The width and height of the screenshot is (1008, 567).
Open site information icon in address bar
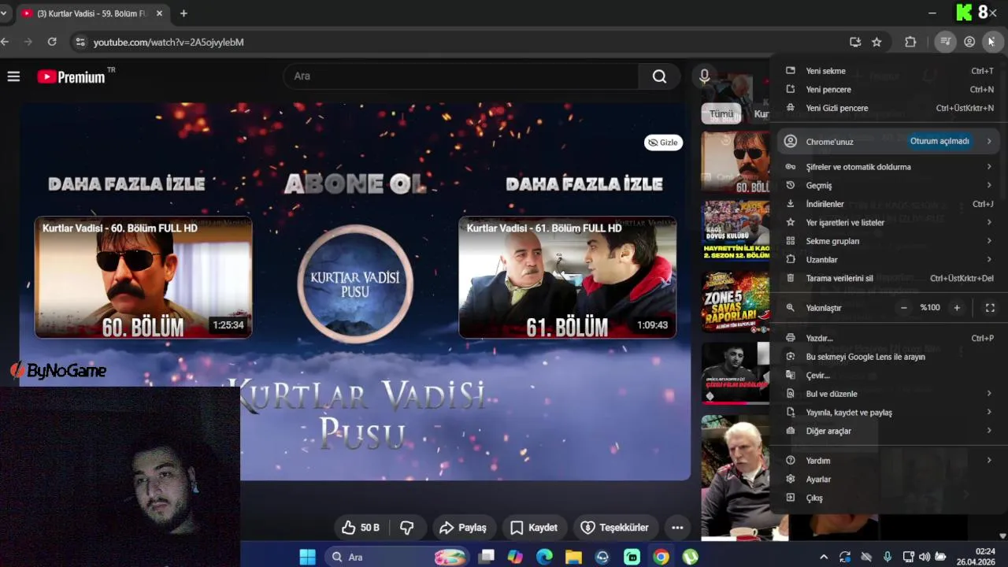click(79, 42)
